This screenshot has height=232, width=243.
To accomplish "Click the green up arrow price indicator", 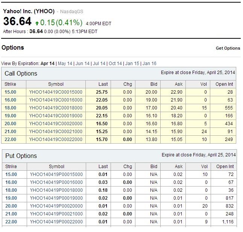I will coord(37,23).
